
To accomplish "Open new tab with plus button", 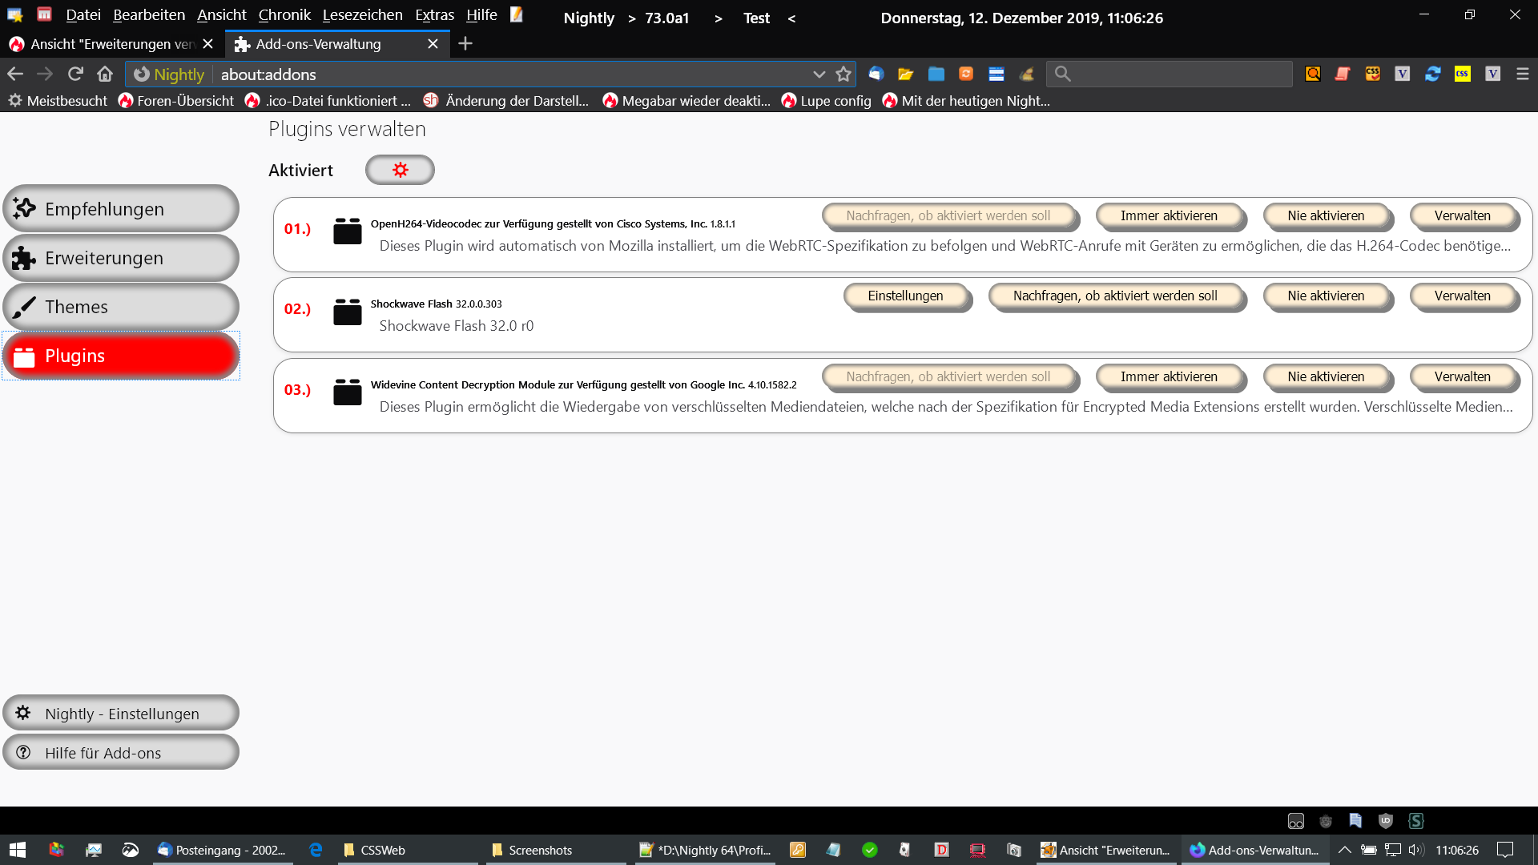I will (465, 44).
